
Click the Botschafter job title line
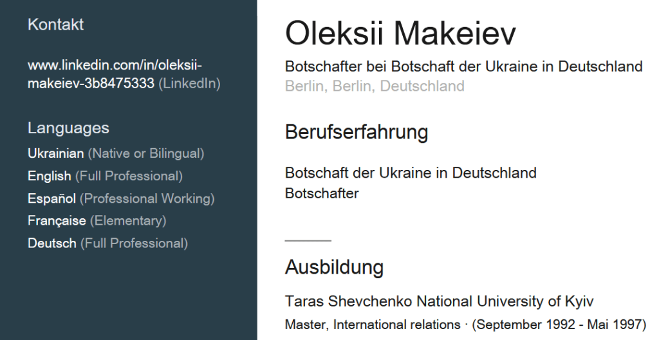click(x=322, y=193)
